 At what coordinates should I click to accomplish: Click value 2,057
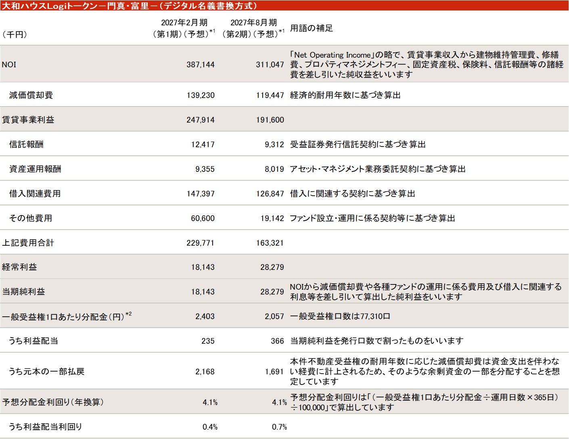click(274, 316)
